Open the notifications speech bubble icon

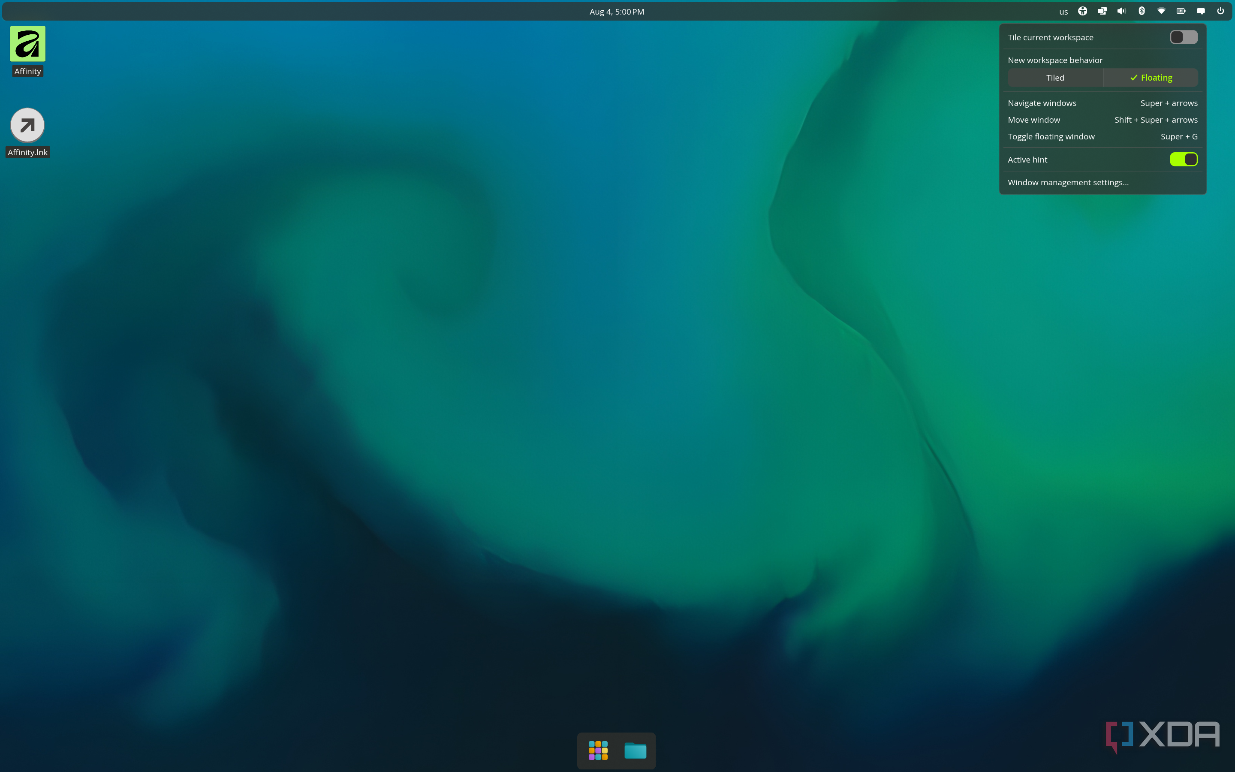tap(1201, 11)
